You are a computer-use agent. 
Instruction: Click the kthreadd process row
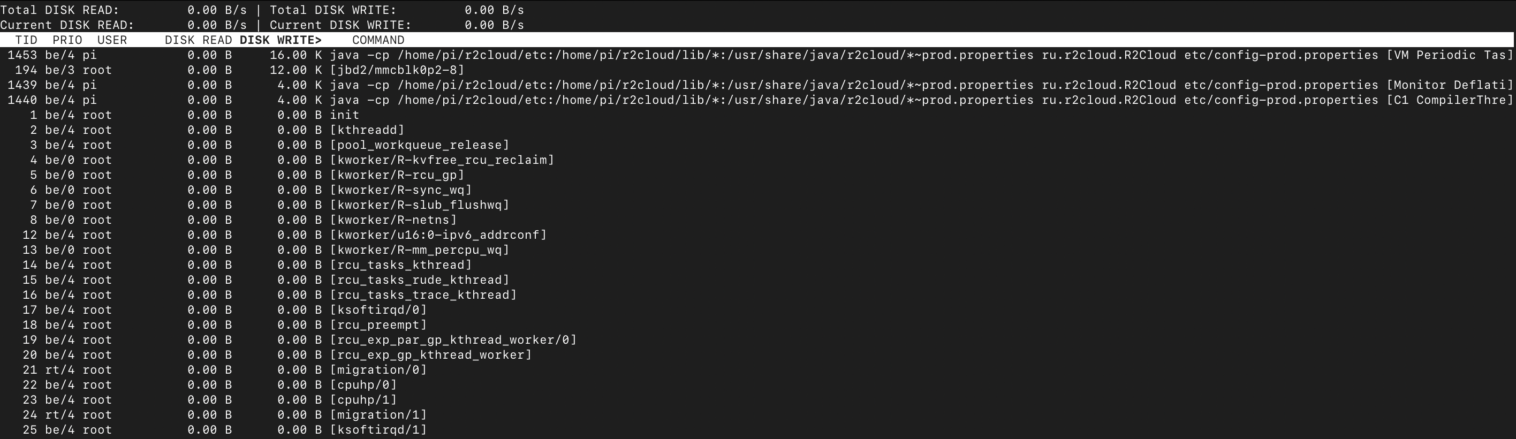[367, 130]
